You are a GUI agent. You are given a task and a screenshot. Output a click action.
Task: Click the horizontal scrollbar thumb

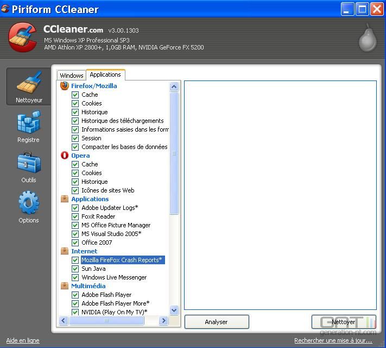tap(106, 320)
